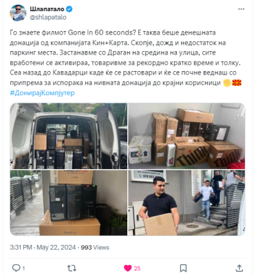Image resolution: width=256 pixels, height=276 pixels.
Task: Toggle the pink heart like button
Action: click(x=128, y=268)
